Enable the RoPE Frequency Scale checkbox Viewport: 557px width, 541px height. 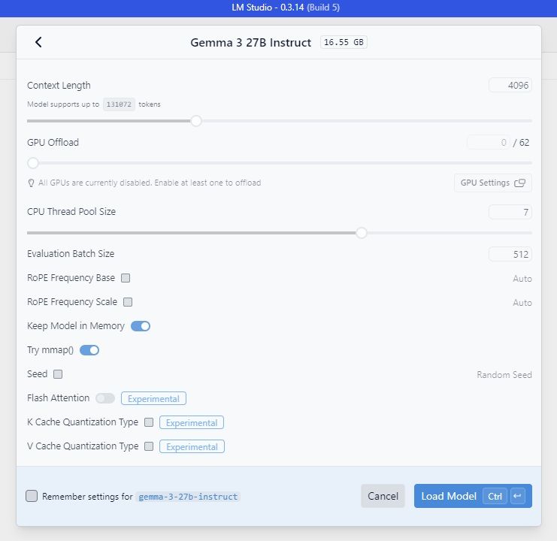coord(128,302)
